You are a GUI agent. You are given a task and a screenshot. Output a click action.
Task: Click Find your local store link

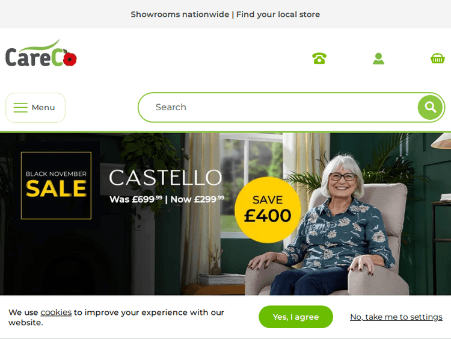pos(278,14)
